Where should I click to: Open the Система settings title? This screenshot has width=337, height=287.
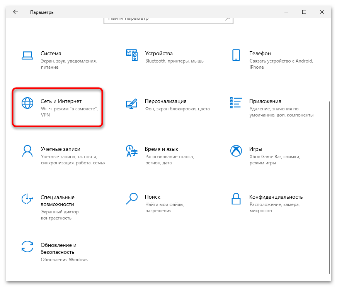(51, 53)
